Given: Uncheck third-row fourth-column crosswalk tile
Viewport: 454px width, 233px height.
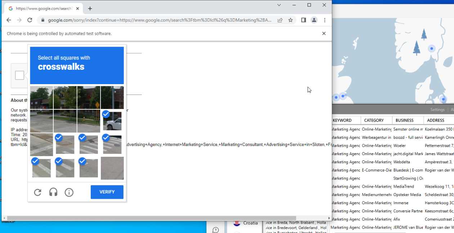Looking at the screenshot, I should 112,145.
